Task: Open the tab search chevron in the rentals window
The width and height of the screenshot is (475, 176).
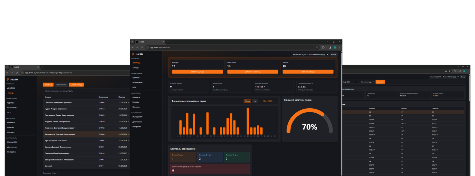Action: [x=7, y=67]
